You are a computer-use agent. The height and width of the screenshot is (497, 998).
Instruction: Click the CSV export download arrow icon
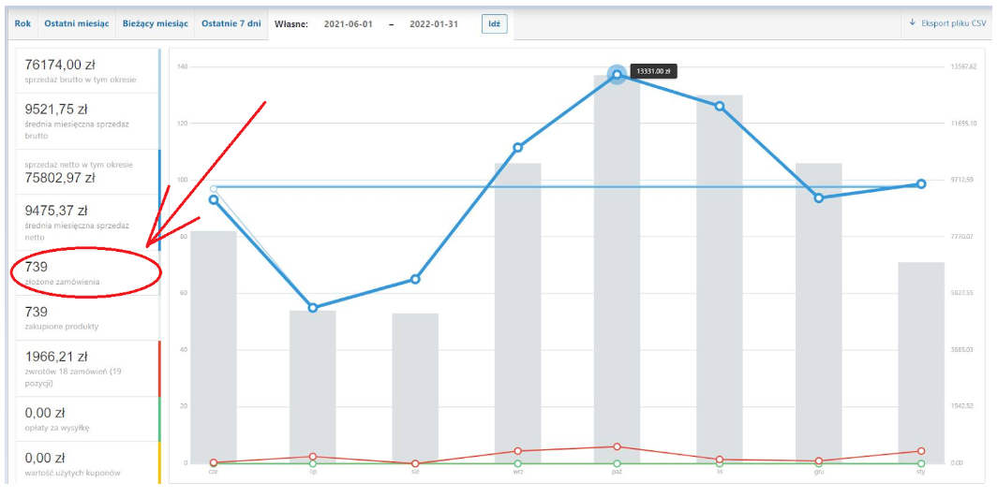coord(913,22)
